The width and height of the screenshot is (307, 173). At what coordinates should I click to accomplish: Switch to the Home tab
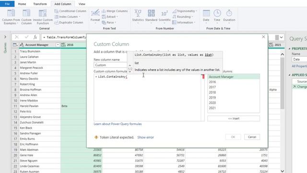pos(22,4)
